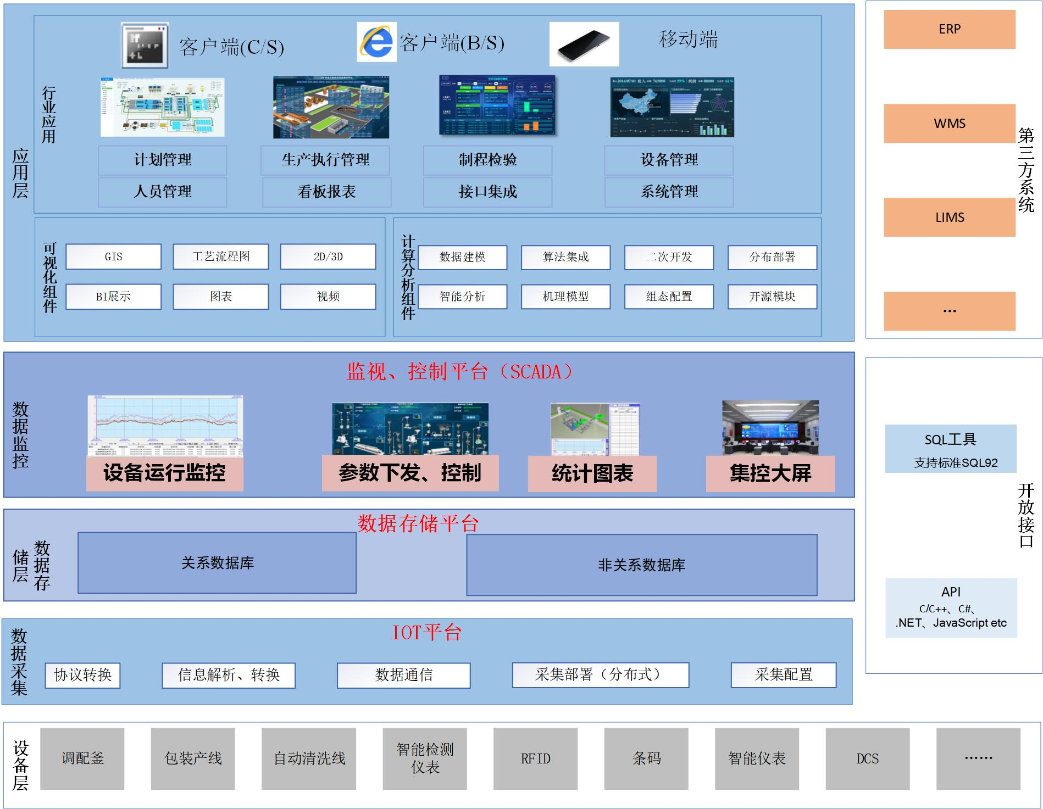Open the control room photo above 集控大屏

770,428
